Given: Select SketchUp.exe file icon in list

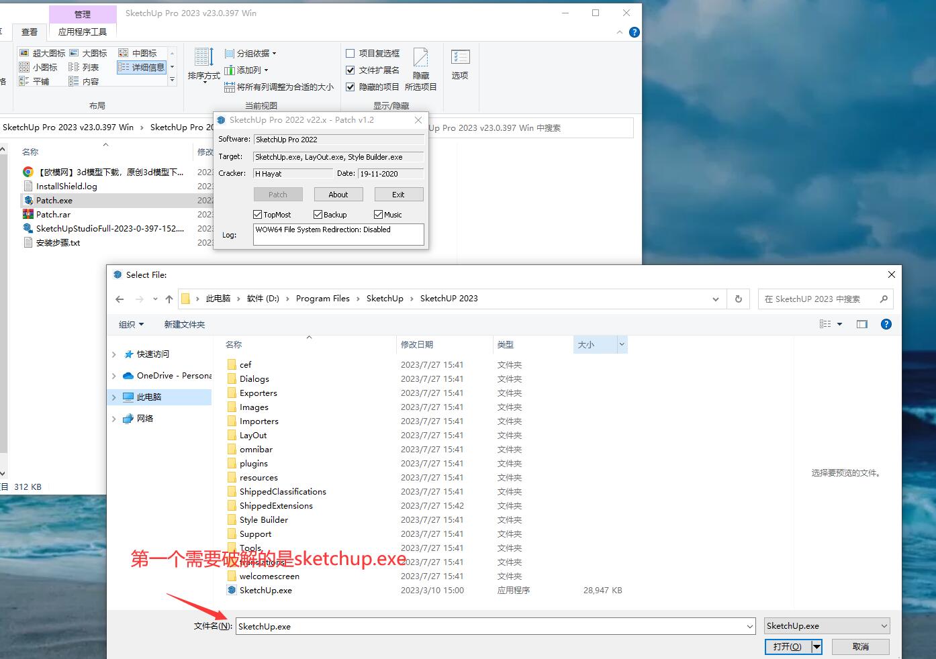Looking at the screenshot, I should [232, 591].
